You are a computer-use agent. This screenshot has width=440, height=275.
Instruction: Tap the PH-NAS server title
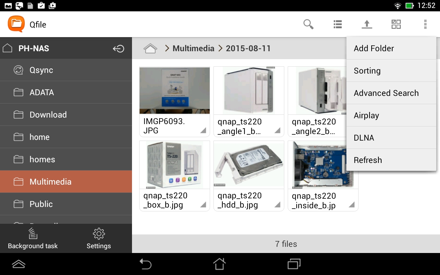click(34, 48)
